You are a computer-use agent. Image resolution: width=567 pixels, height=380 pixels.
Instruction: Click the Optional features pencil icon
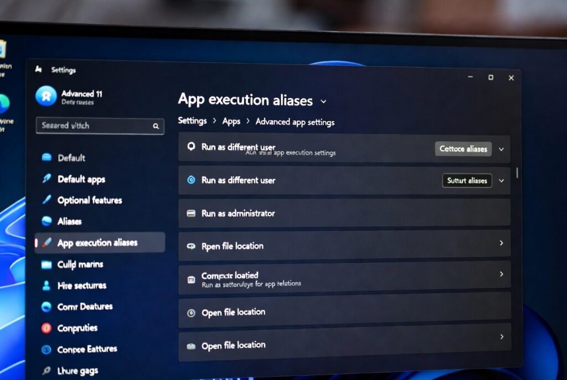tap(47, 200)
